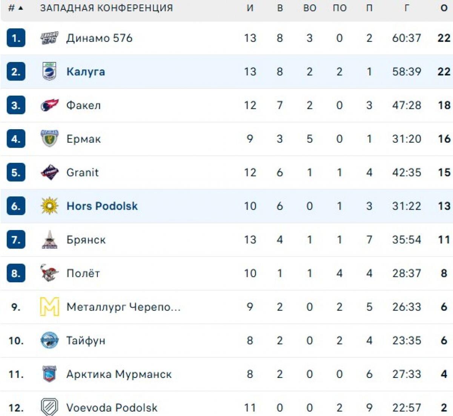Click the И games played header
Image resolution: width=453 pixels, height=416 pixels.
(x=250, y=8)
